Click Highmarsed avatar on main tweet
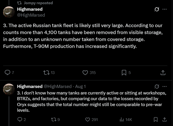Screen dimensions: 173x126 tap(8, 12)
